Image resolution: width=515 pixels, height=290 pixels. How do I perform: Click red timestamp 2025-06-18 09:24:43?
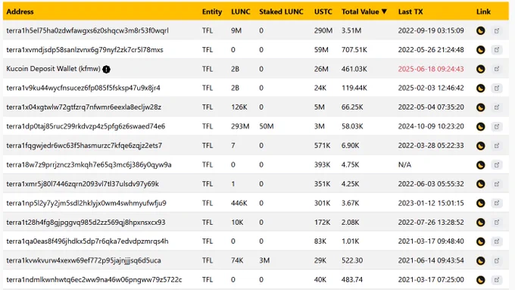point(431,69)
